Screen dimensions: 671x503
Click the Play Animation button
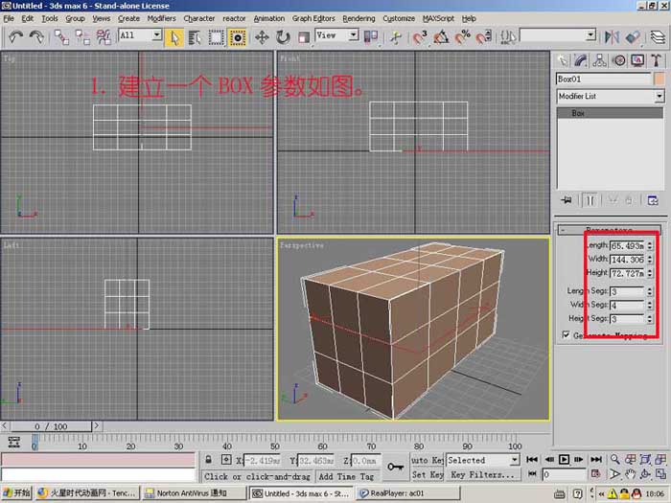pos(564,459)
